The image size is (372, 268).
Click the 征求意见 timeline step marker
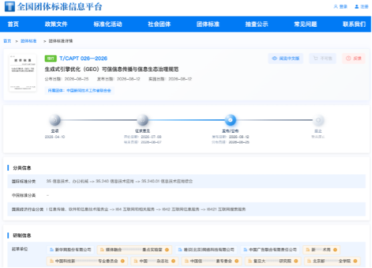click(143, 120)
